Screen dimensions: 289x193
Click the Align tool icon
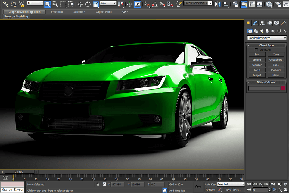[225, 4]
